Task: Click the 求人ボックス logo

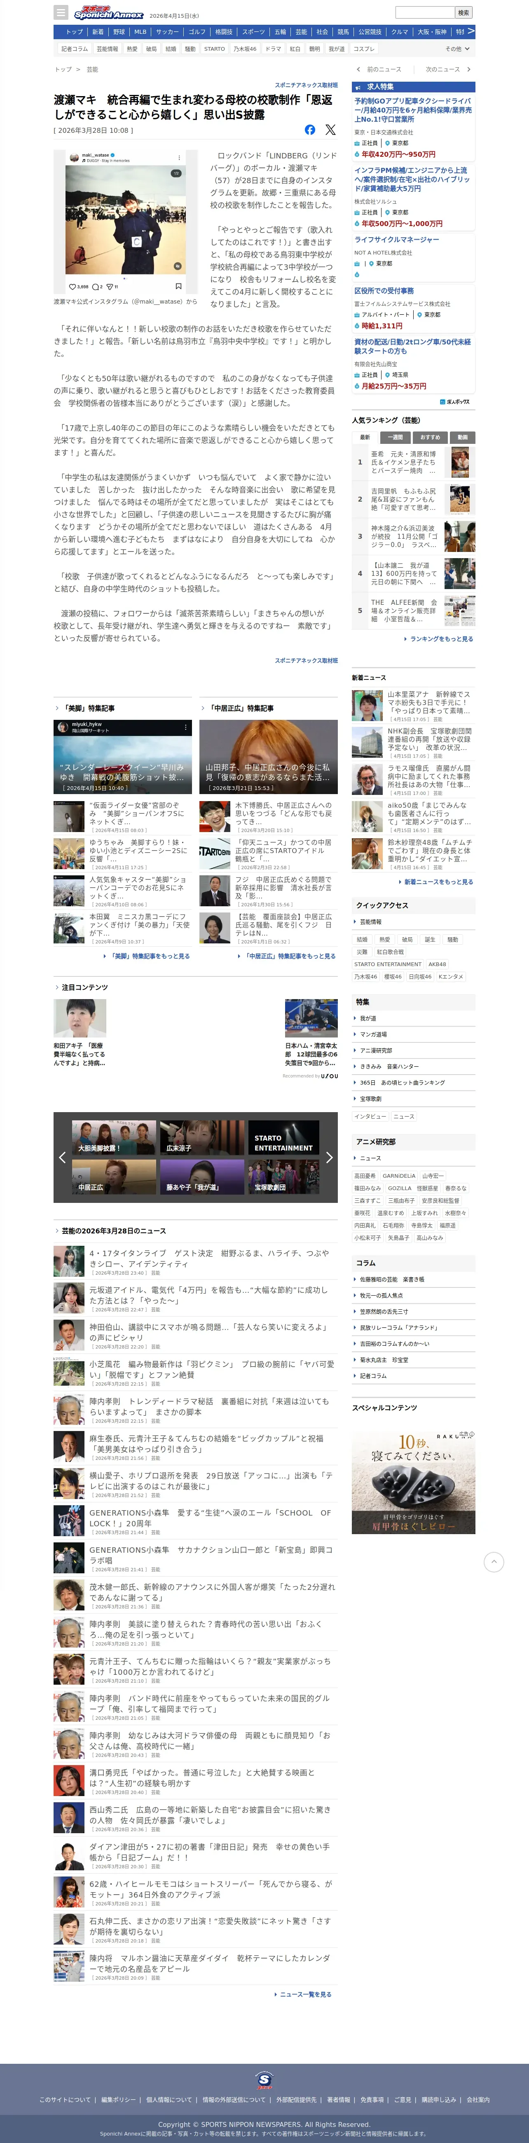Action: coord(454,402)
